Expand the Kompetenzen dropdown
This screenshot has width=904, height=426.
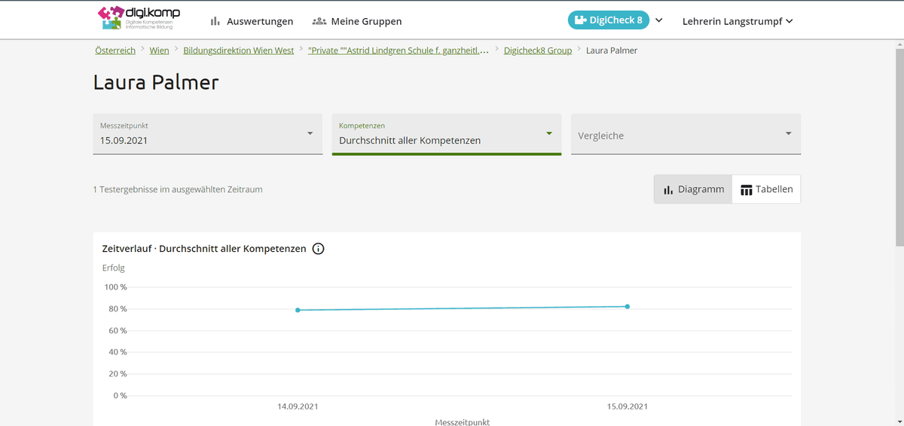coord(446,134)
